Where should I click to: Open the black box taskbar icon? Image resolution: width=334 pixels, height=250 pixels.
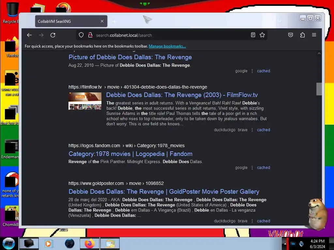coord(29,243)
